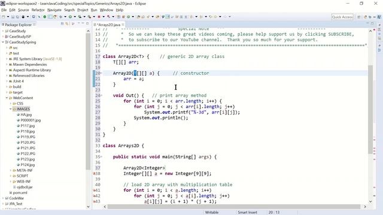Click the error marker on line 41
The width and height of the screenshot is (383, 215).
pos(94,190)
